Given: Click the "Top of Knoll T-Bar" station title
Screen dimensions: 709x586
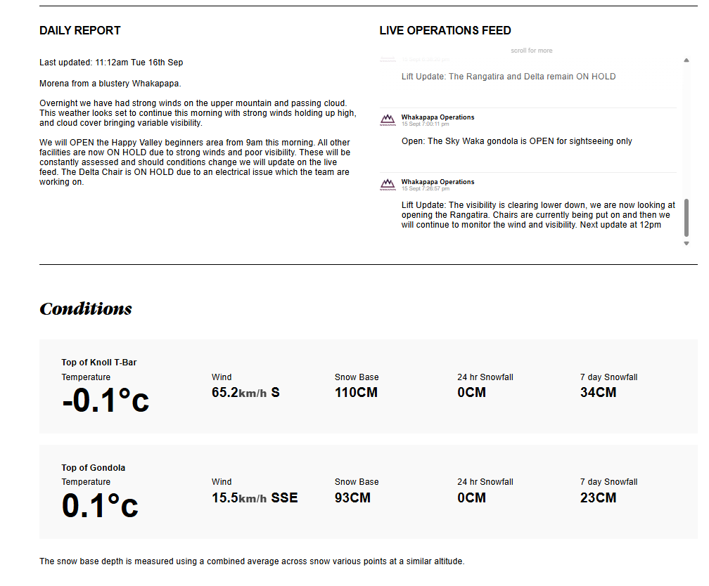Looking at the screenshot, I should (99, 363).
